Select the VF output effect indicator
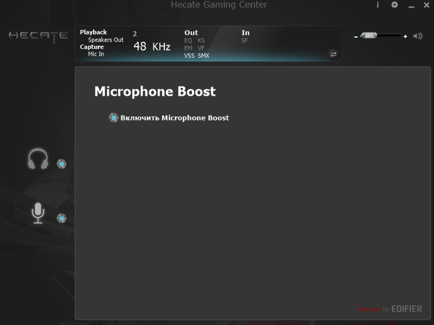This screenshot has width=434, height=325. [x=201, y=48]
